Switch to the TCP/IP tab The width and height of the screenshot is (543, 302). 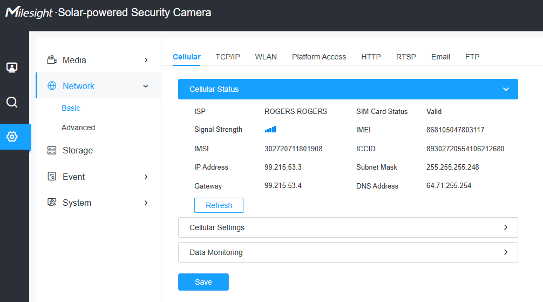pos(228,57)
